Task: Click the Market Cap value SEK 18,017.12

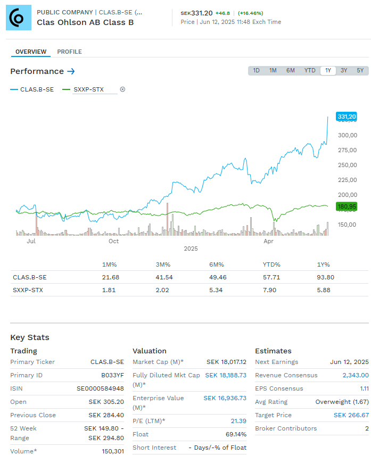Action: pos(226,362)
